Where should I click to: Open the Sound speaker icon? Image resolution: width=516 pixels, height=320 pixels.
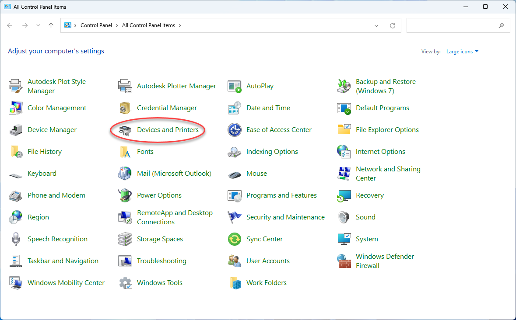pyautogui.click(x=344, y=218)
